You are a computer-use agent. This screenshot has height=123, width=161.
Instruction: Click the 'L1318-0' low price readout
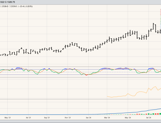click(x=4, y=6)
